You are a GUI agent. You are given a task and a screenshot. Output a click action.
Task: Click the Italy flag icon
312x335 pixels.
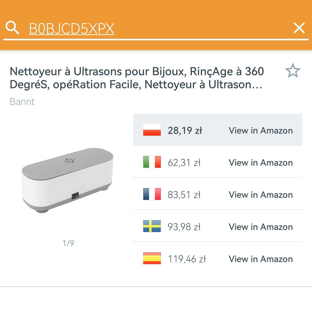pyautogui.click(x=152, y=162)
